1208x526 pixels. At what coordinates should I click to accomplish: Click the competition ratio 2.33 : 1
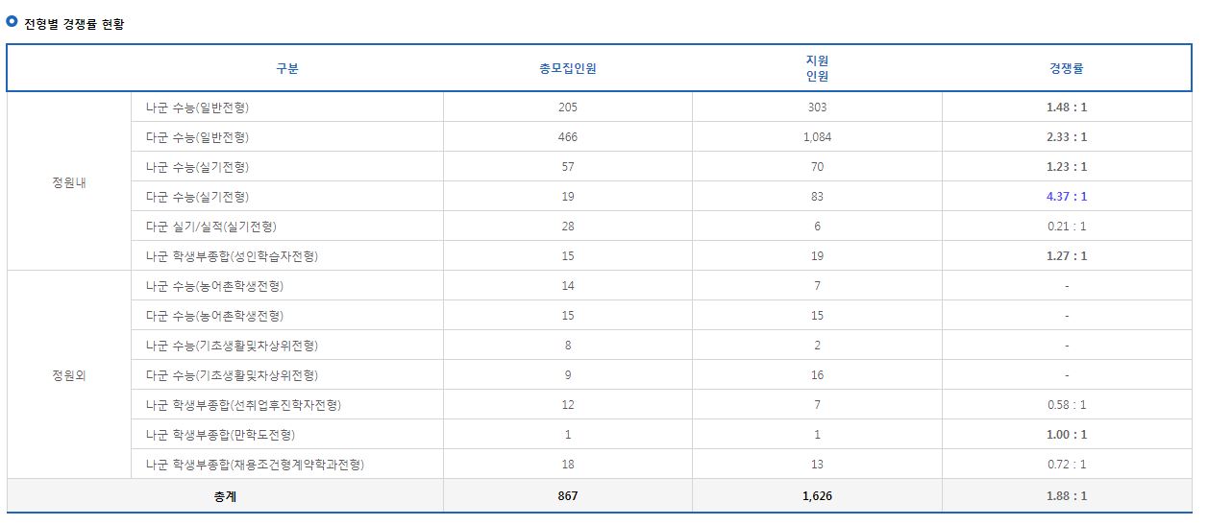1067,137
